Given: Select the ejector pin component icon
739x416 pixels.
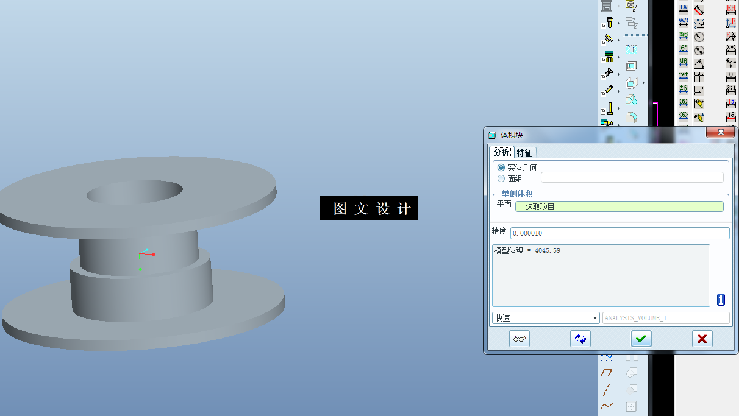Looking at the screenshot, I should coord(607,22).
